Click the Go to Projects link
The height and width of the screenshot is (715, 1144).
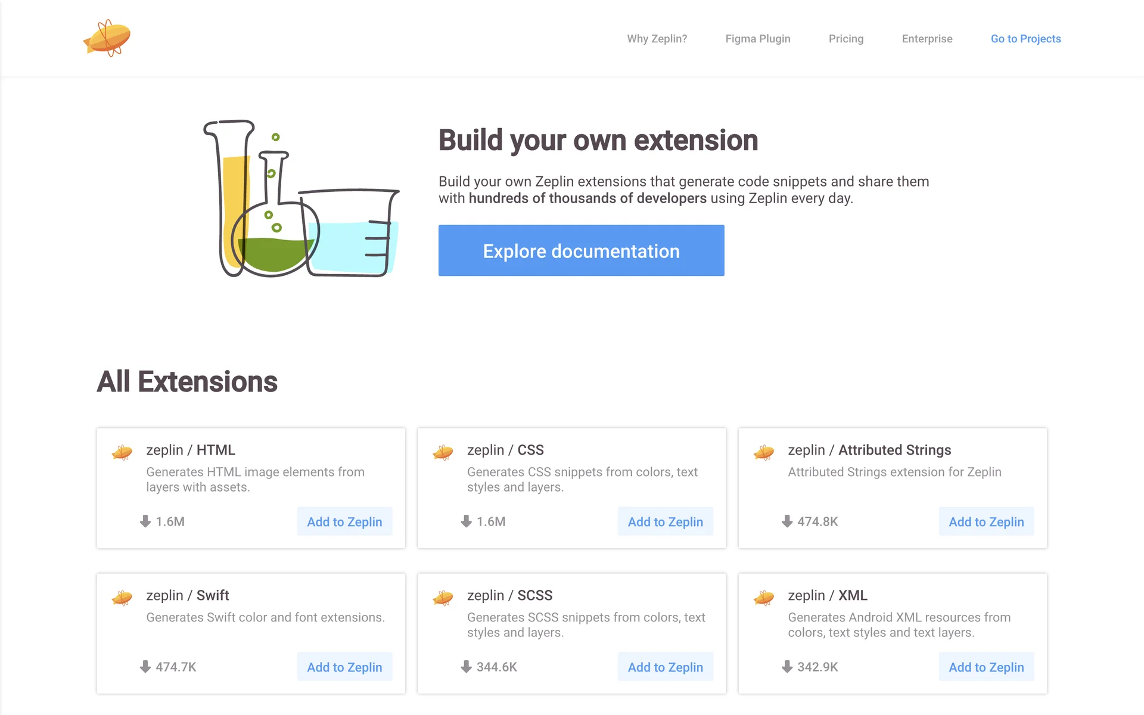[1025, 39]
